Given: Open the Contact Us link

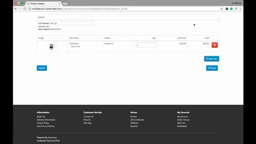Looking at the screenshot, I should point(88,116).
